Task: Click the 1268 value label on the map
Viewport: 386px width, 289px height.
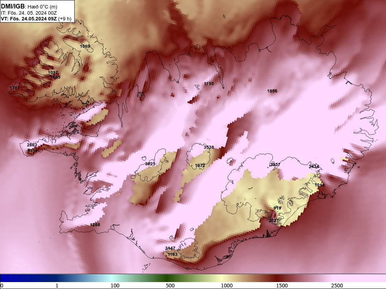Action: pyautogui.click(x=95, y=225)
